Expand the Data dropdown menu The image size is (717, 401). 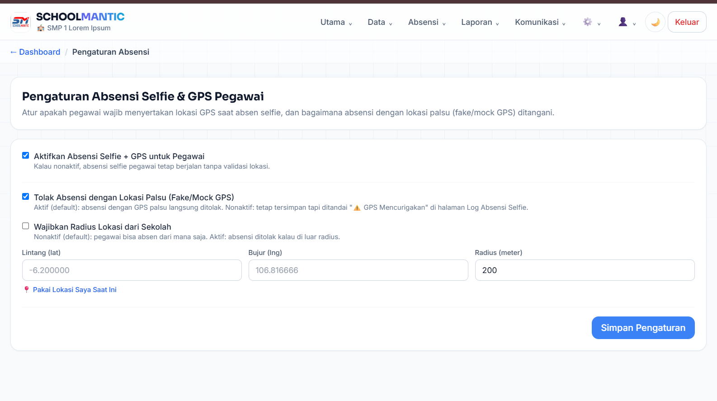(380, 22)
